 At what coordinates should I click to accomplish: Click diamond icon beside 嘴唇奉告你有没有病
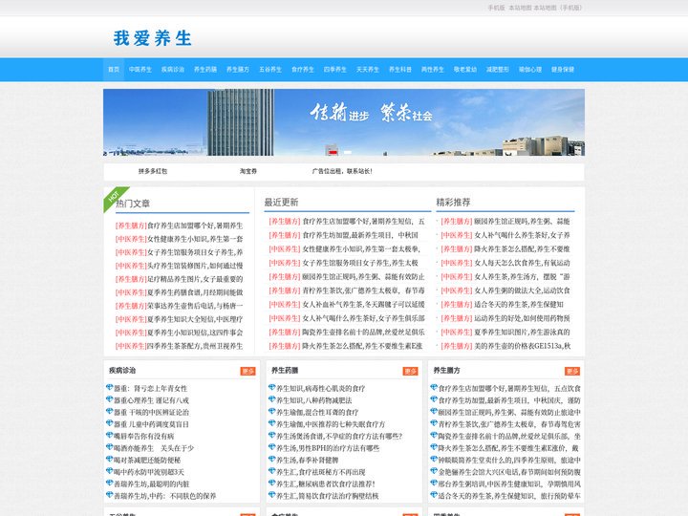click(110, 436)
